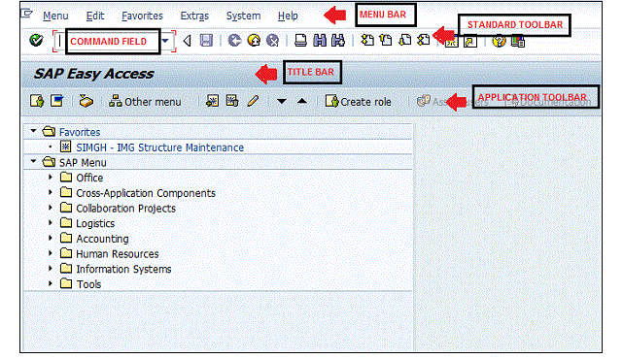Select the Favorites folder label
Screen dimensions: 623x359
80,132
